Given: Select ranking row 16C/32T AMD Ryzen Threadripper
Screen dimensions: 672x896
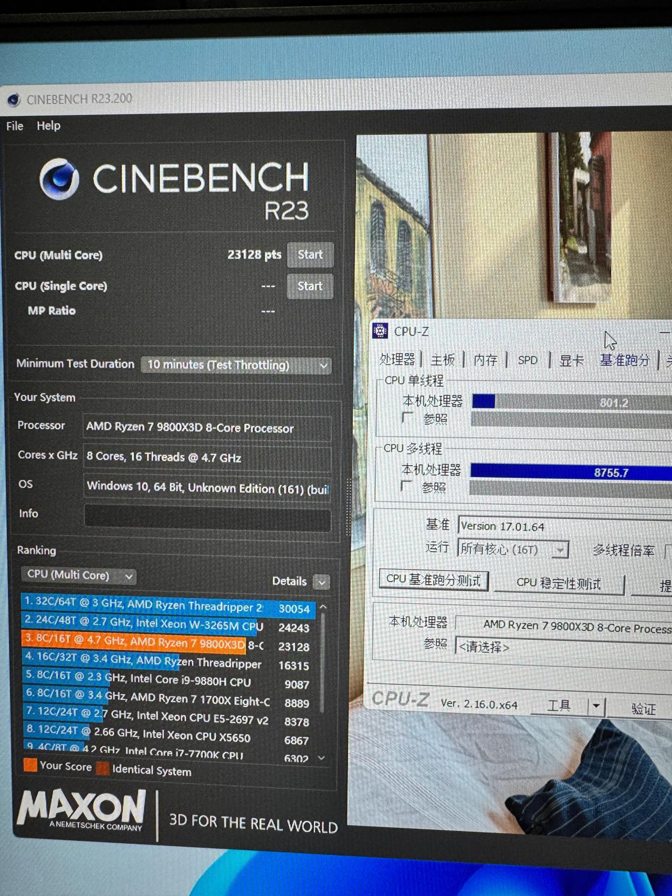Looking at the screenshot, I should coord(168,661).
